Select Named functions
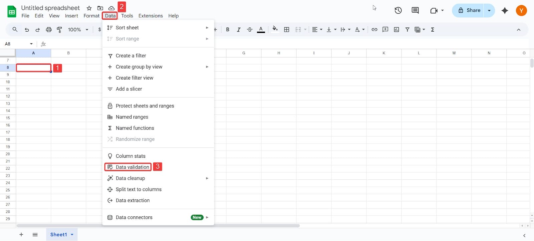Viewport: 534px width, 241px height. (158, 128)
